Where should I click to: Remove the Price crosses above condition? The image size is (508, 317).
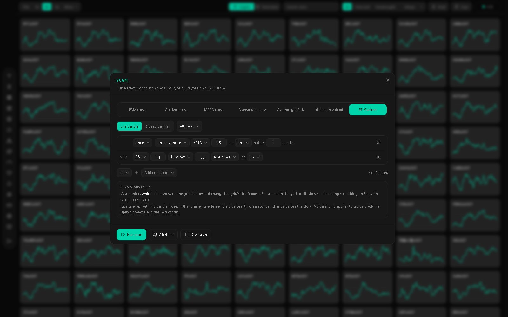tap(378, 143)
